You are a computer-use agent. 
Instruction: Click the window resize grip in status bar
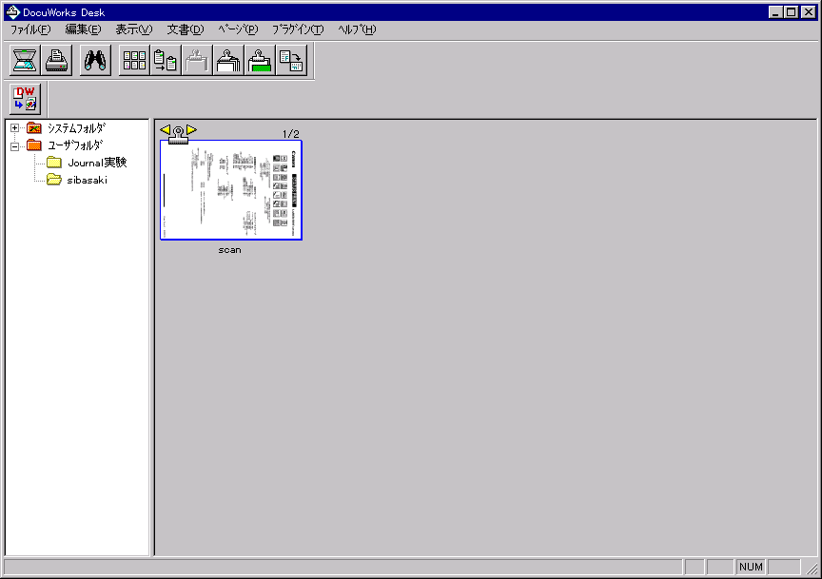[812, 568]
